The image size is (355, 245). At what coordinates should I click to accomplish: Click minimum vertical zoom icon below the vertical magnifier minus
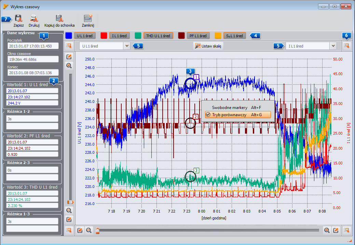[69, 219]
